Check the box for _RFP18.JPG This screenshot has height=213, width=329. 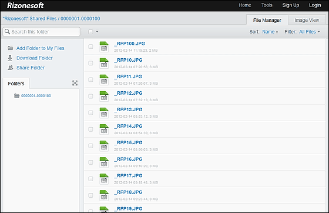coord(90,195)
